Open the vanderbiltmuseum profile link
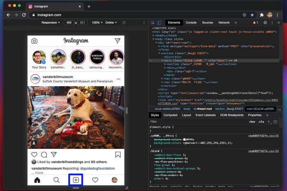 [58, 77]
